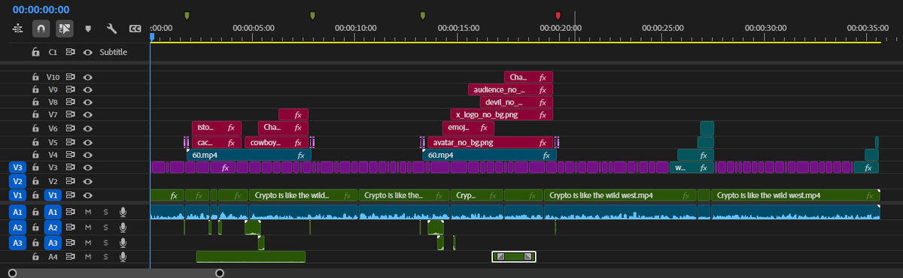This screenshot has height=278, width=903.
Task: Toggle V2 source patching button
Action: pyautogui.click(x=17, y=181)
